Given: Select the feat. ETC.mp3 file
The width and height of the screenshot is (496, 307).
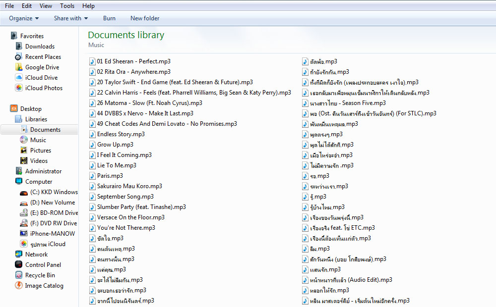Looking at the screenshot, I should [x=339, y=228].
